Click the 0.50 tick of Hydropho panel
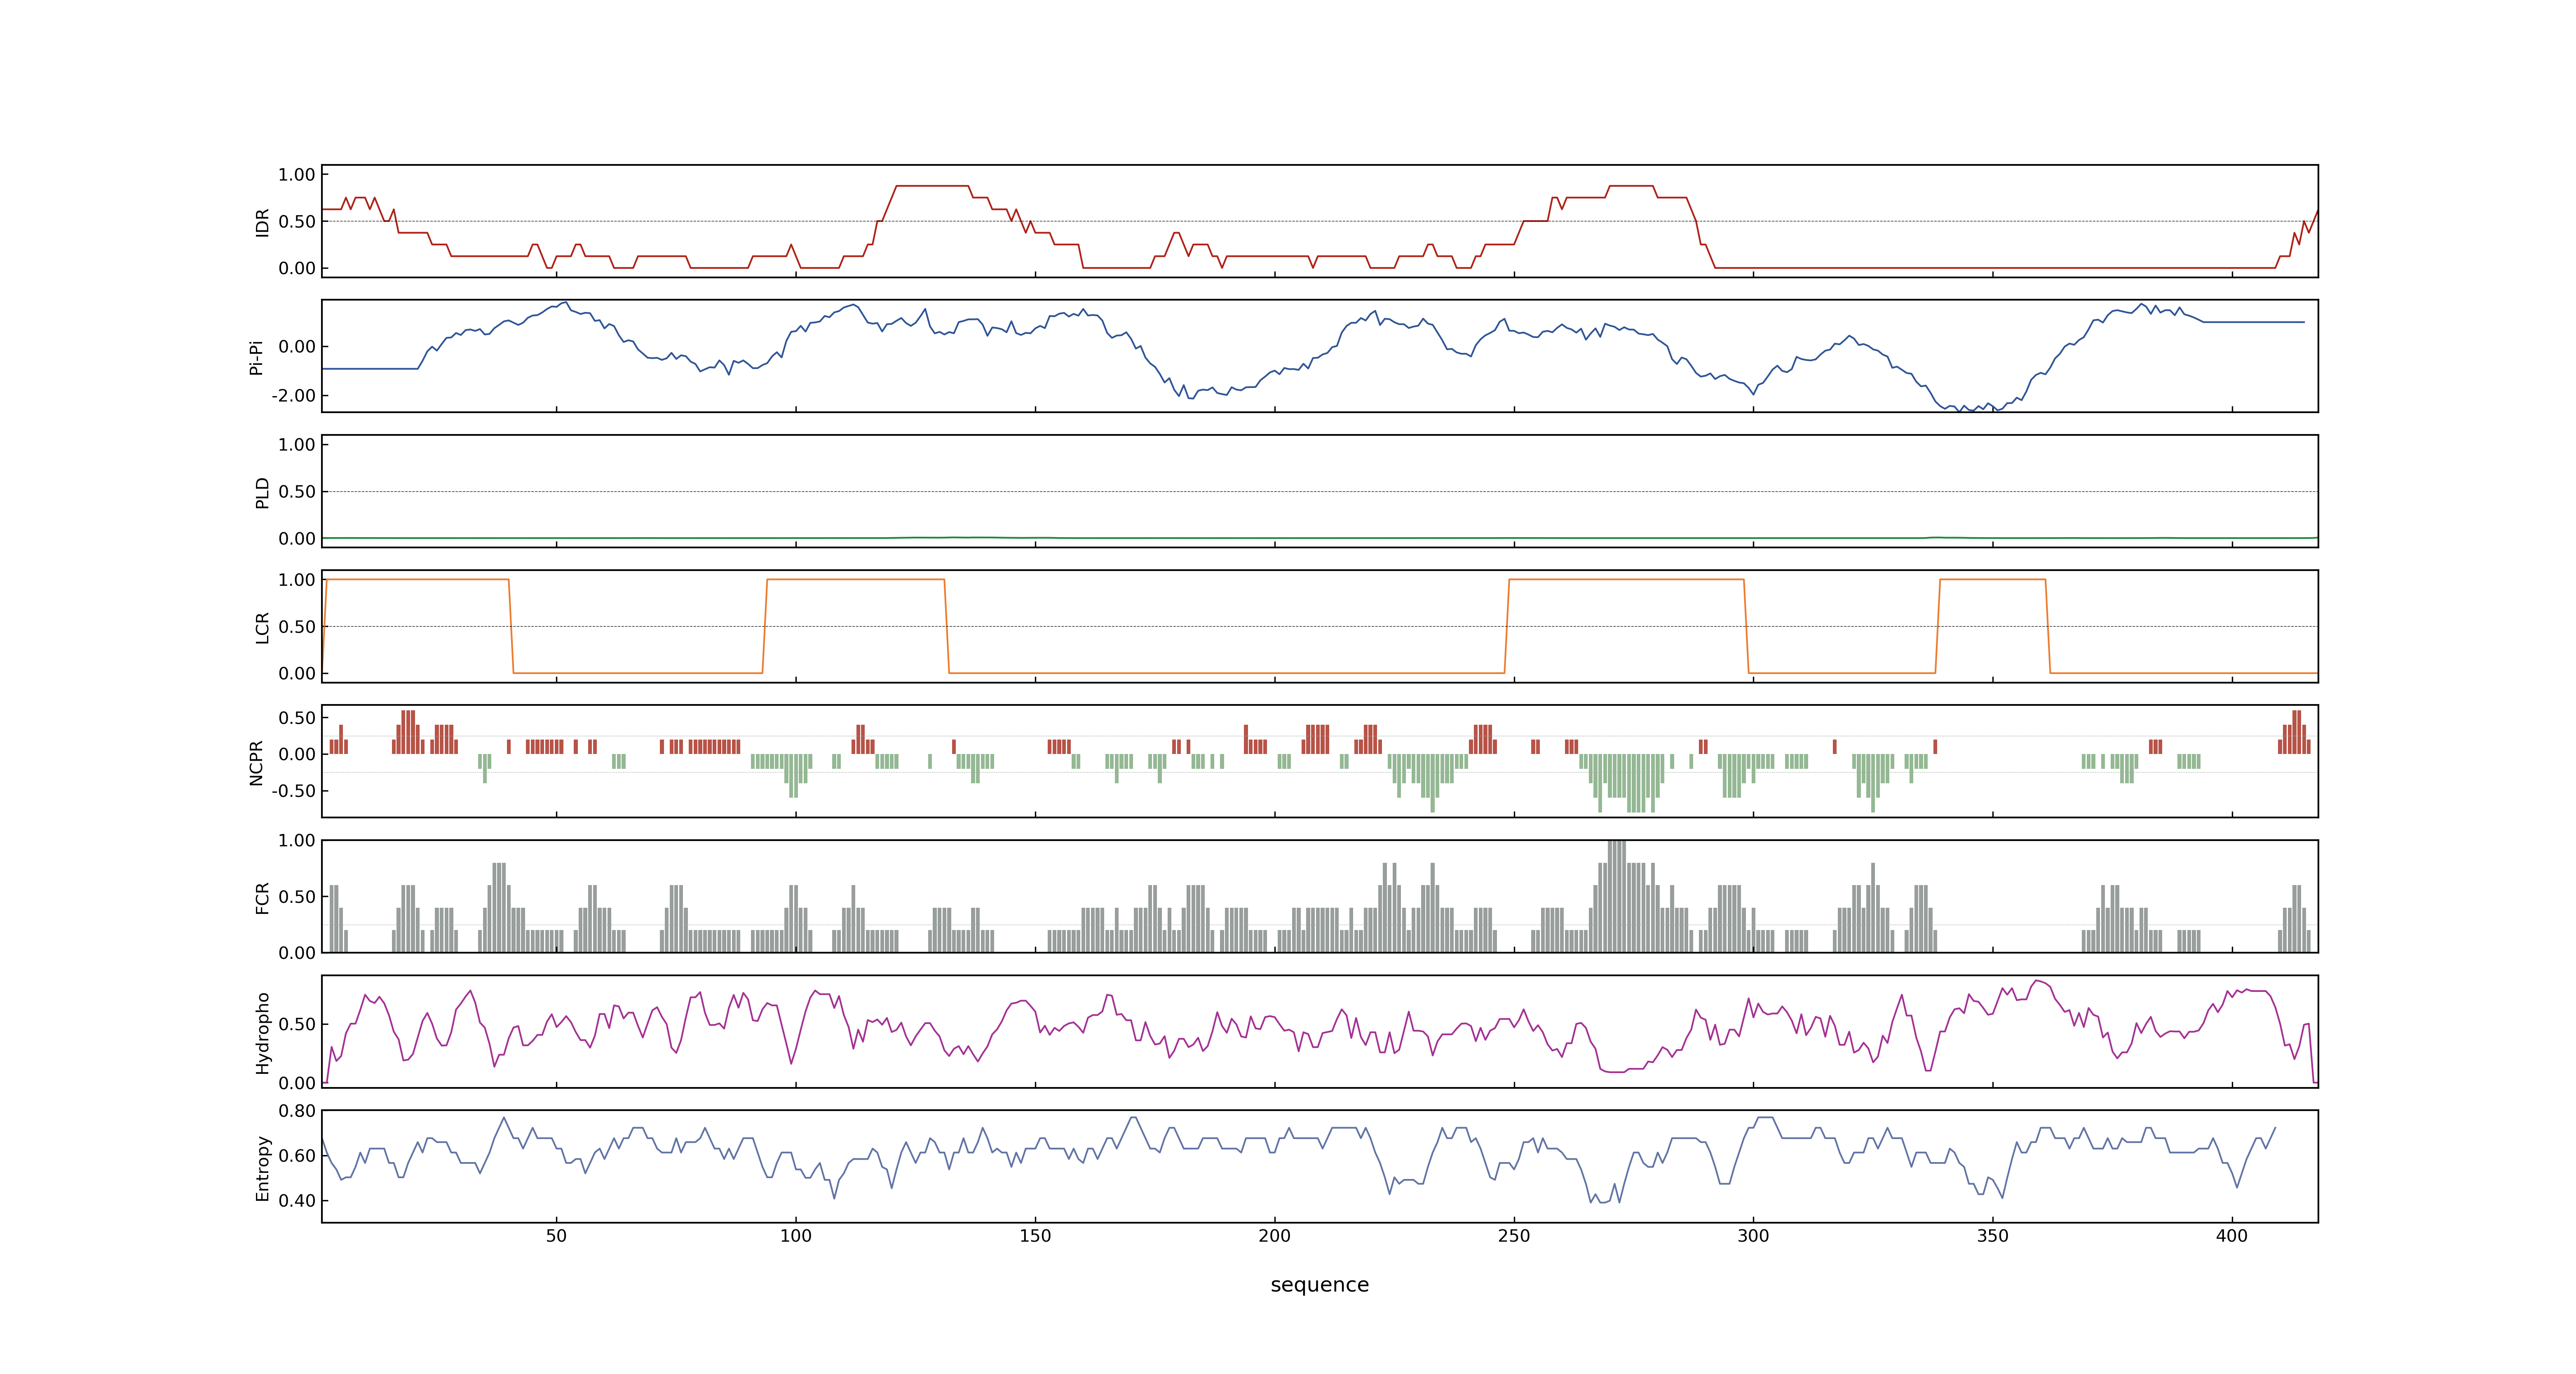The width and height of the screenshot is (2576, 1374). point(297,1025)
